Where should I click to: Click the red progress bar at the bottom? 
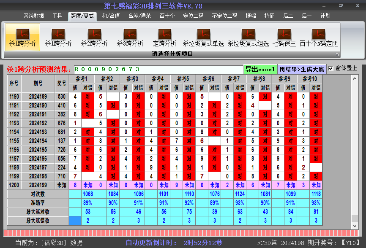(x=181, y=233)
